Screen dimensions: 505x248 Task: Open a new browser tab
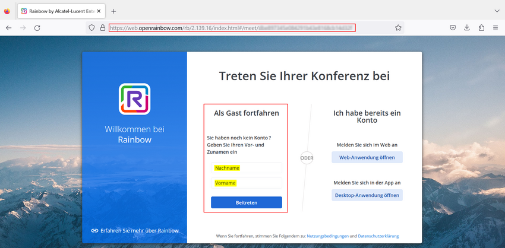tap(113, 11)
